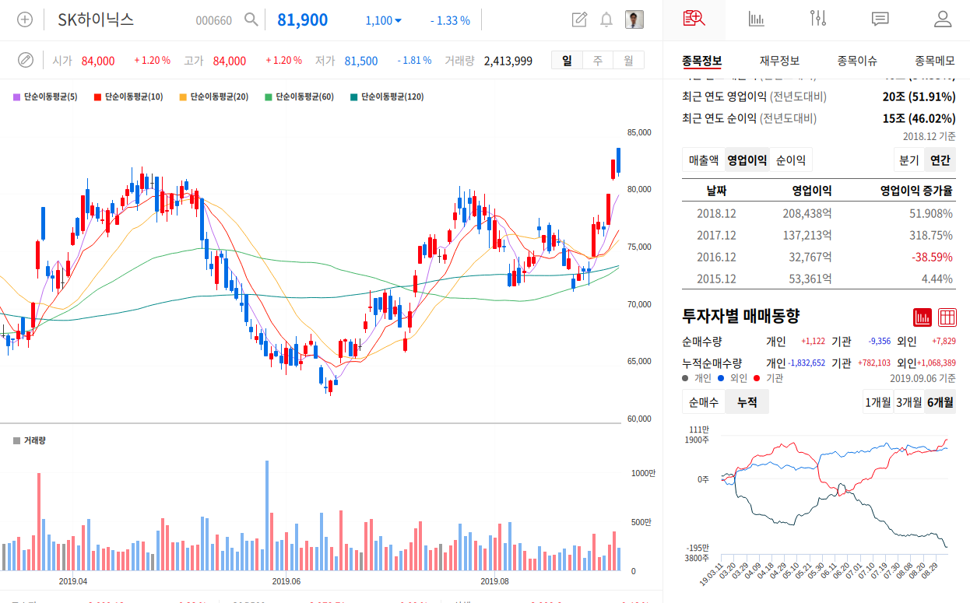Click the gray 거래량 volume legend
The height and width of the screenshot is (603, 970).
click(x=30, y=440)
